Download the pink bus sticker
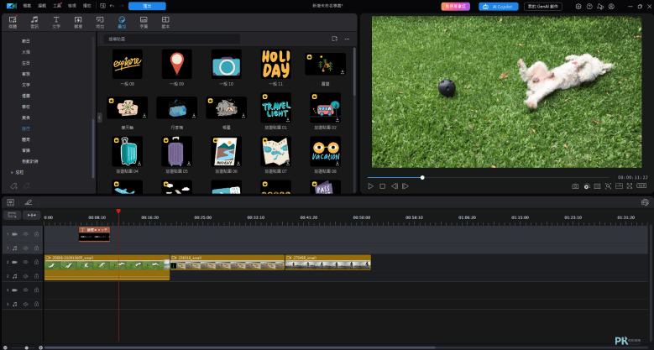The width and height of the screenshot is (654, 350). point(337,119)
